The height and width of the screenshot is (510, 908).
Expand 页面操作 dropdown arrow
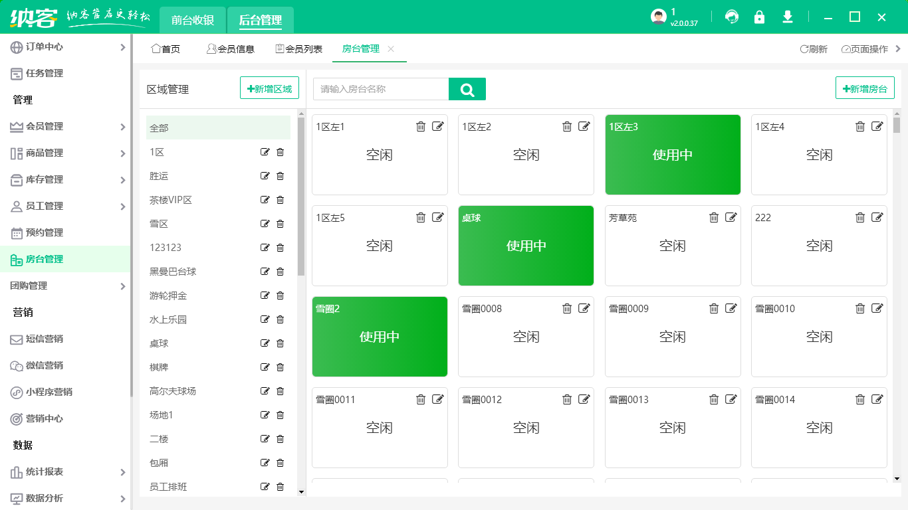[898, 48]
